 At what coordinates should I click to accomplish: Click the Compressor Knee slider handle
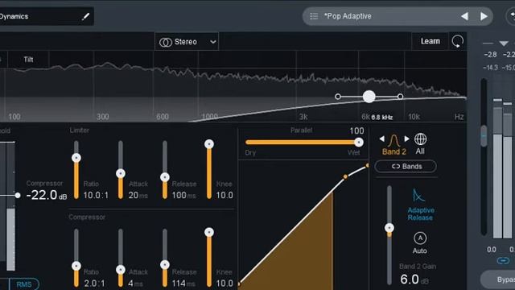click(209, 232)
